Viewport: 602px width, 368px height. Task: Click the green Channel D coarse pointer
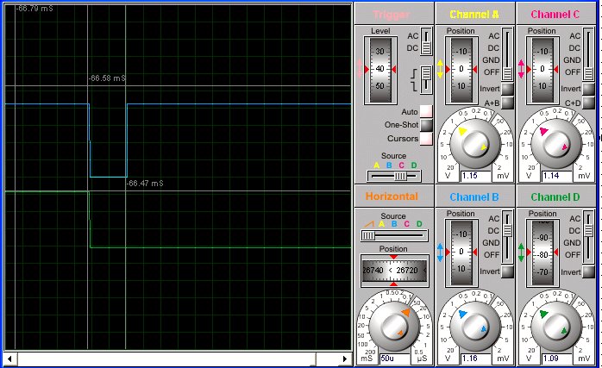point(543,314)
